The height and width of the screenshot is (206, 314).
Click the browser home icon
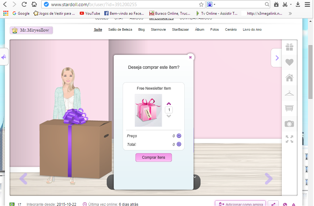34,4
